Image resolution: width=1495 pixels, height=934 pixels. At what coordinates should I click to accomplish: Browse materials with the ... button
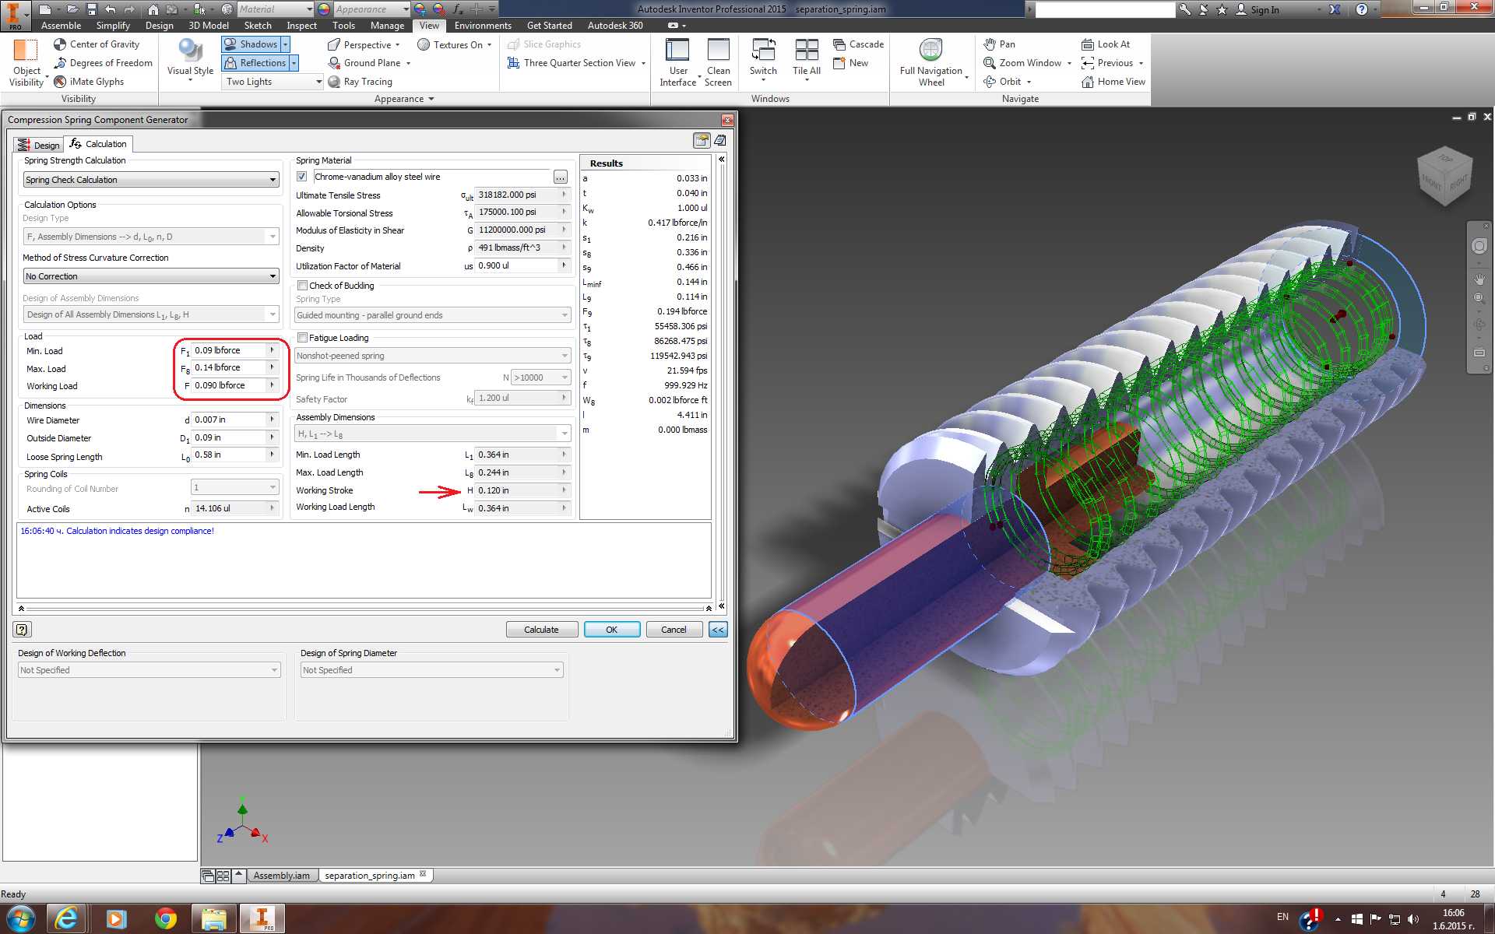[561, 177]
